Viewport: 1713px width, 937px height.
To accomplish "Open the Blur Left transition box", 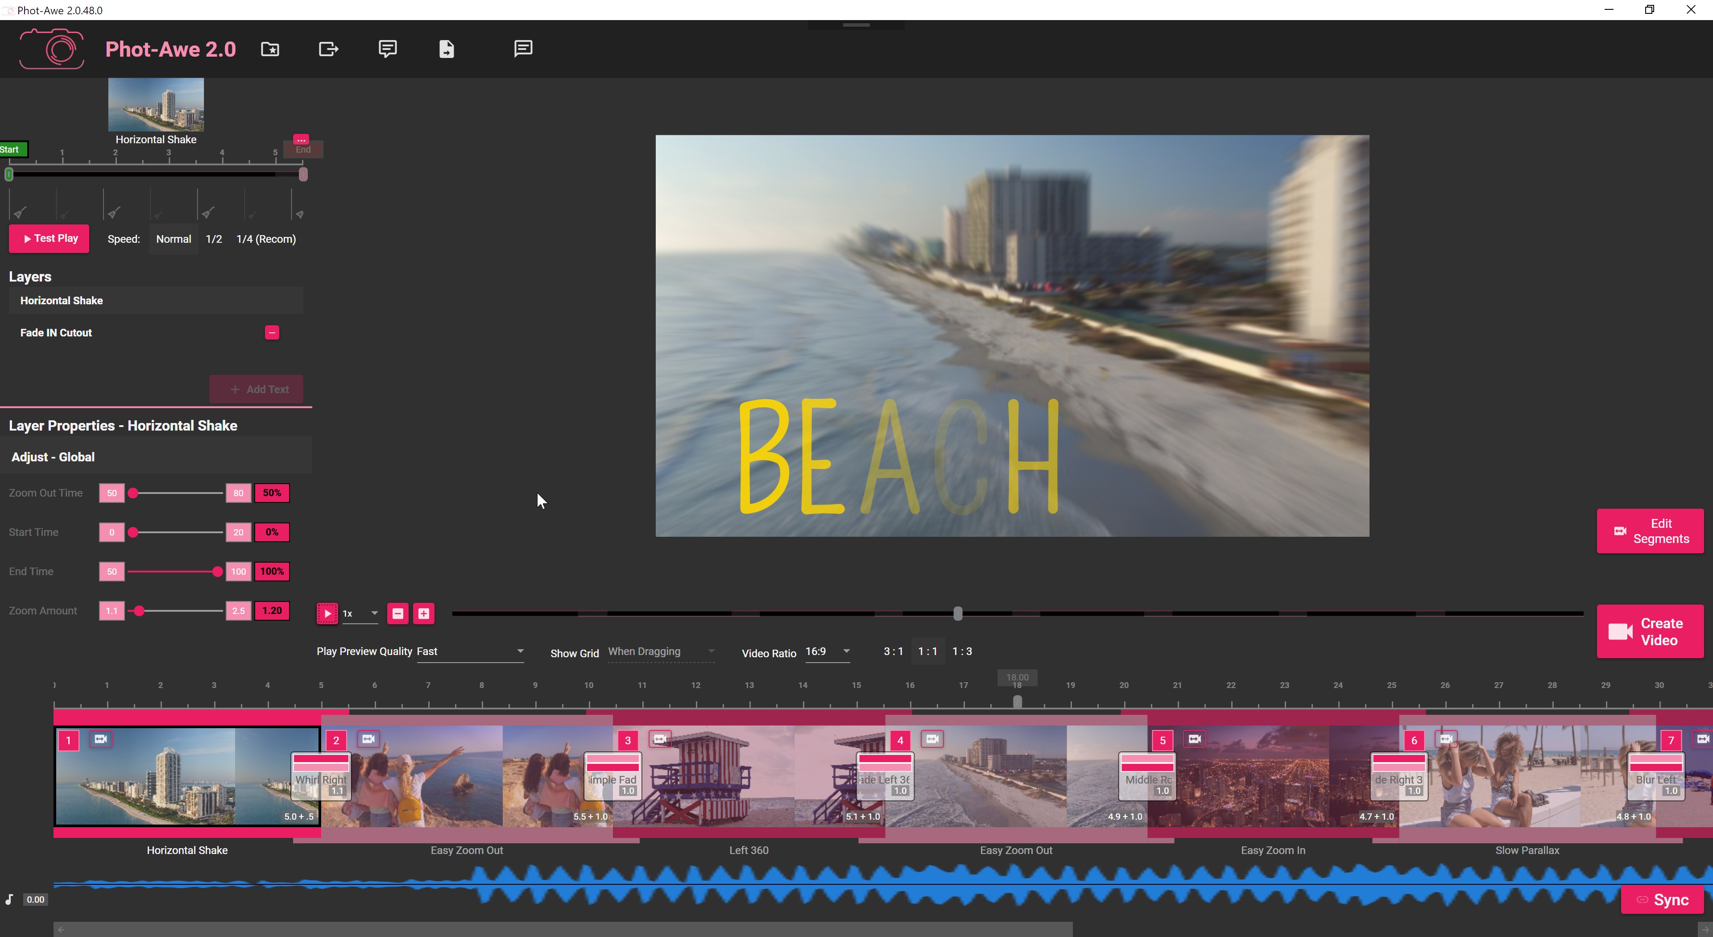I will (x=1656, y=776).
